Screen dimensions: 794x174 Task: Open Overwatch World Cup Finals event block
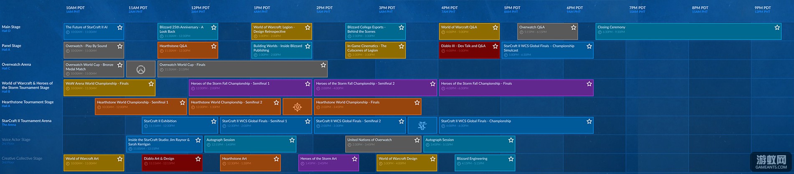click(243, 69)
